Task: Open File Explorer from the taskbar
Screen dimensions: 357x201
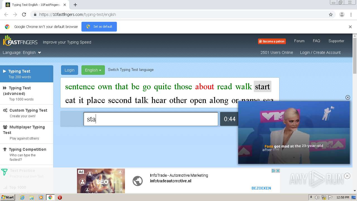Action: (32, 197)
